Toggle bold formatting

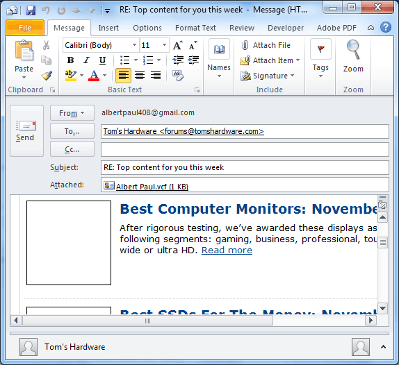click(x=70, y=60)
